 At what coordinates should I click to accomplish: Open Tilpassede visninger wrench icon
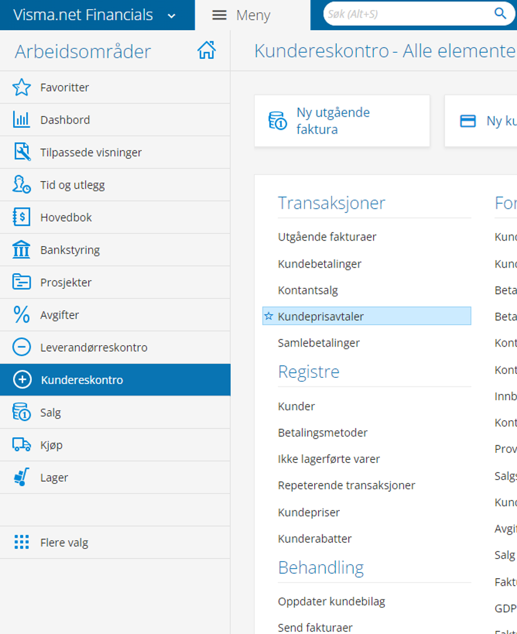click(x=21, y=152)
